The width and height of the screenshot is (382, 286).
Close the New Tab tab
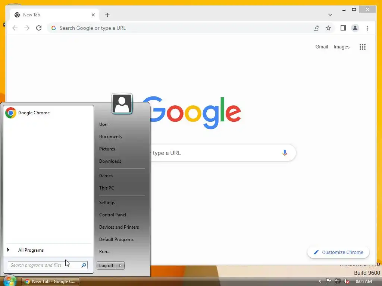[93, 15]
